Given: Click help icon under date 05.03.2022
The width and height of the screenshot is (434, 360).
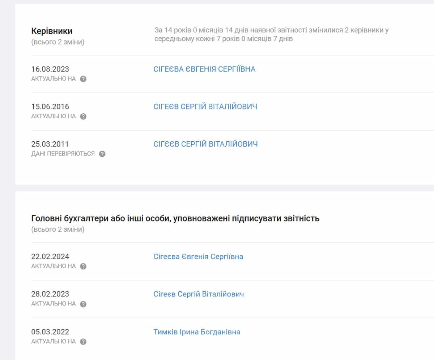Looking at the screenshot, I should pos(83,342).
